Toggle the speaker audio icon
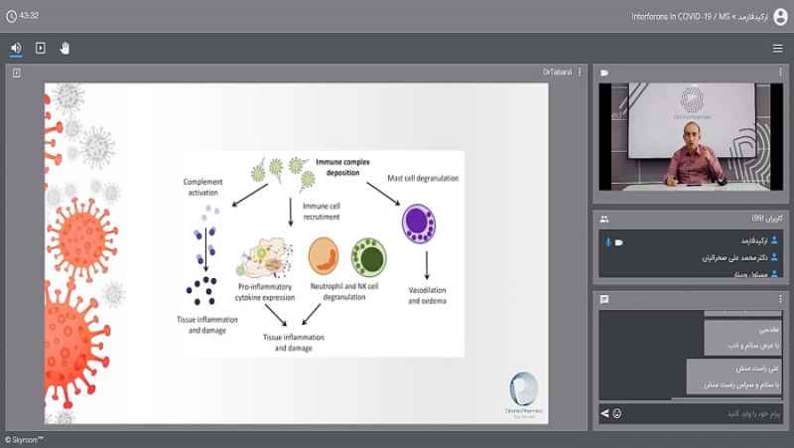 tap(16, 48)
